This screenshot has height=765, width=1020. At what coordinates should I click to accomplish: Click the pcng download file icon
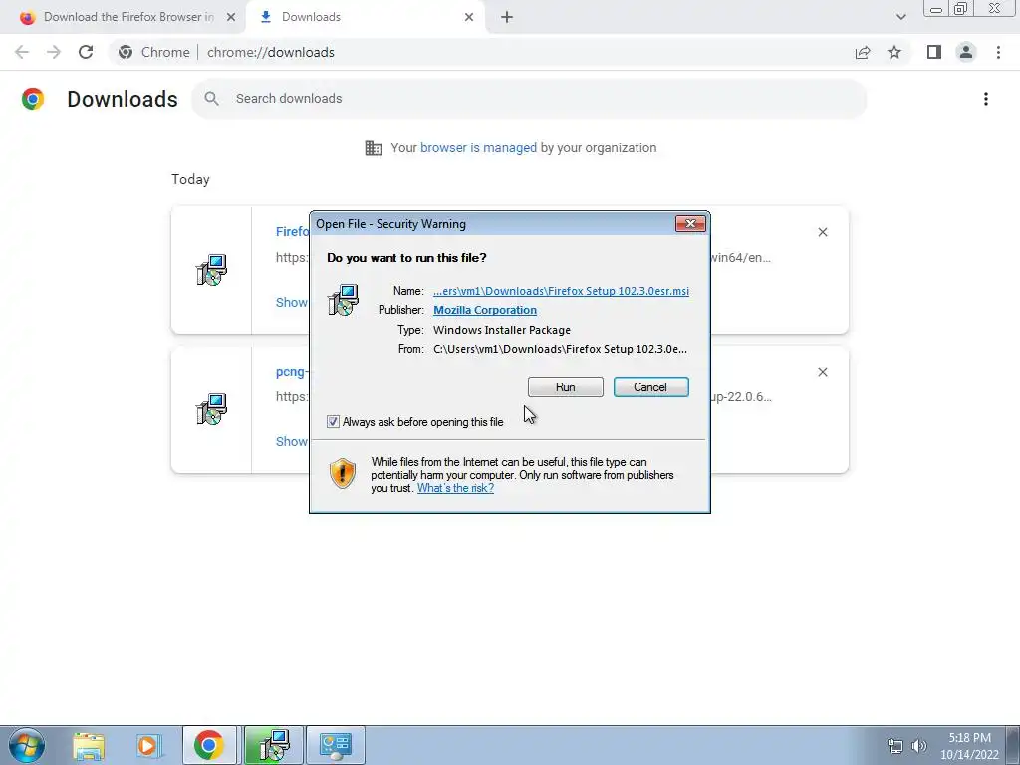(211, 409)
